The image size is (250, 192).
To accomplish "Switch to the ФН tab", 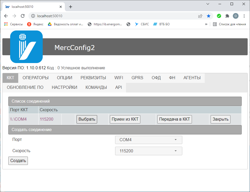I will tap(172, 78).
